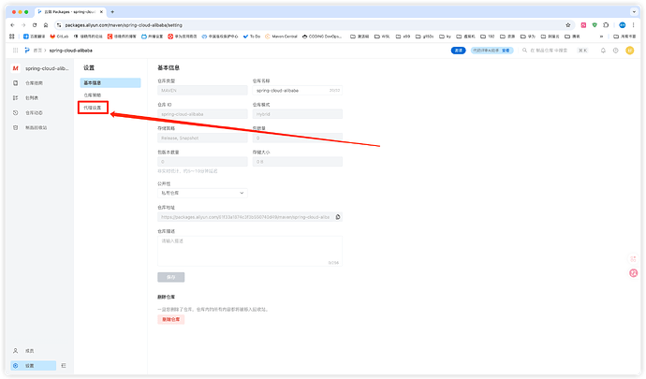
Task: Open the Chrome profile avatar
Action: (x=622, y=25)
